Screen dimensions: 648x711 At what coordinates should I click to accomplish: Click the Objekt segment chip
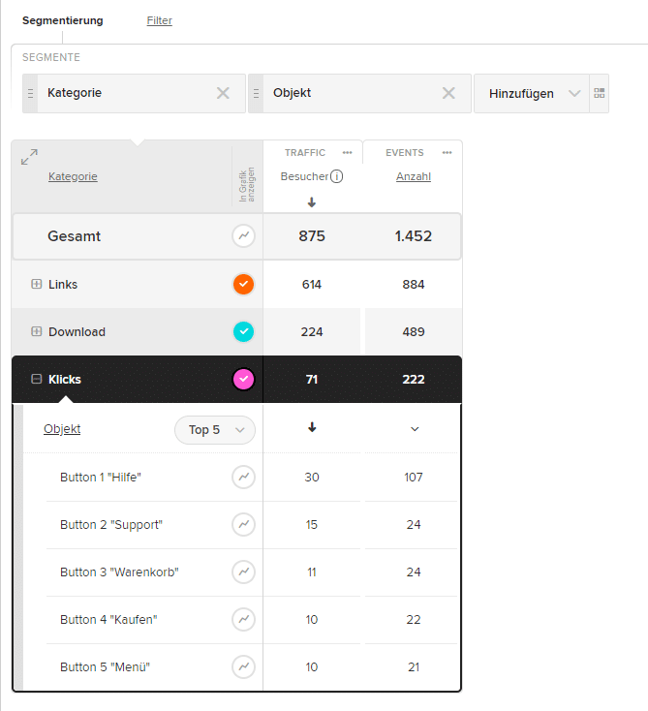point(359,93)
